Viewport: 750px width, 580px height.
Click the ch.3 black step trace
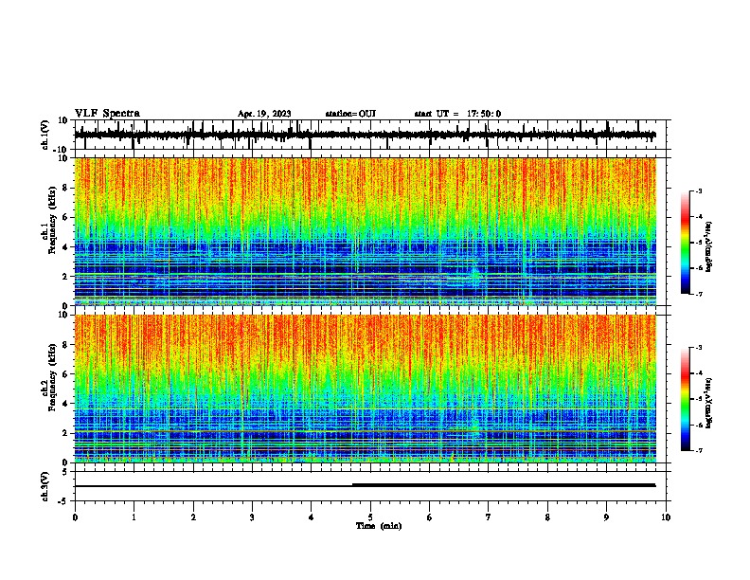pyautogui.click(x=365, y=485)
